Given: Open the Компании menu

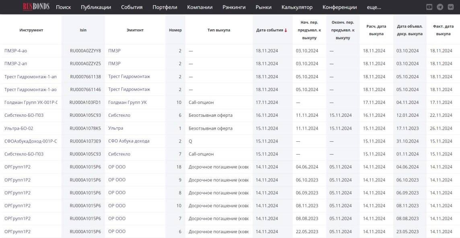Looking at the screenshot, I should click(x=199, y=7).
